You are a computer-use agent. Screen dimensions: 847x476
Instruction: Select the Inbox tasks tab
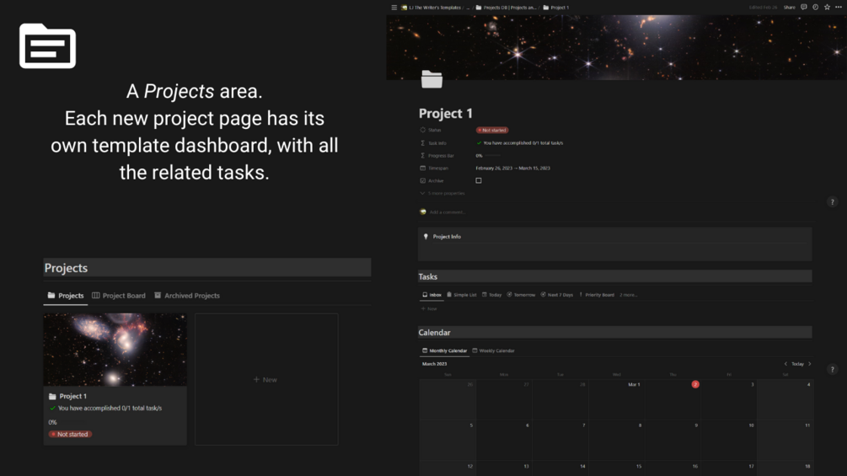point(432,295)
